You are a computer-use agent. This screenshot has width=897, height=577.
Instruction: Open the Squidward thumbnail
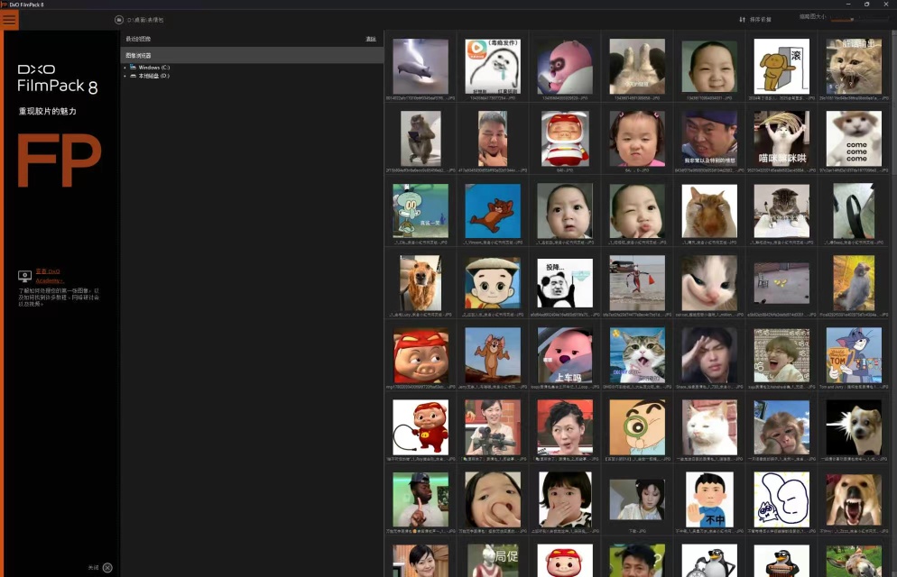[x=421, y=211]
